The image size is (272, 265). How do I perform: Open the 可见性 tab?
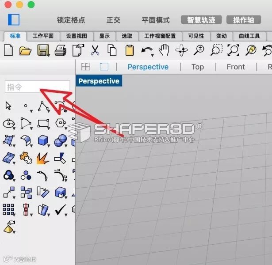coord(196,36)
